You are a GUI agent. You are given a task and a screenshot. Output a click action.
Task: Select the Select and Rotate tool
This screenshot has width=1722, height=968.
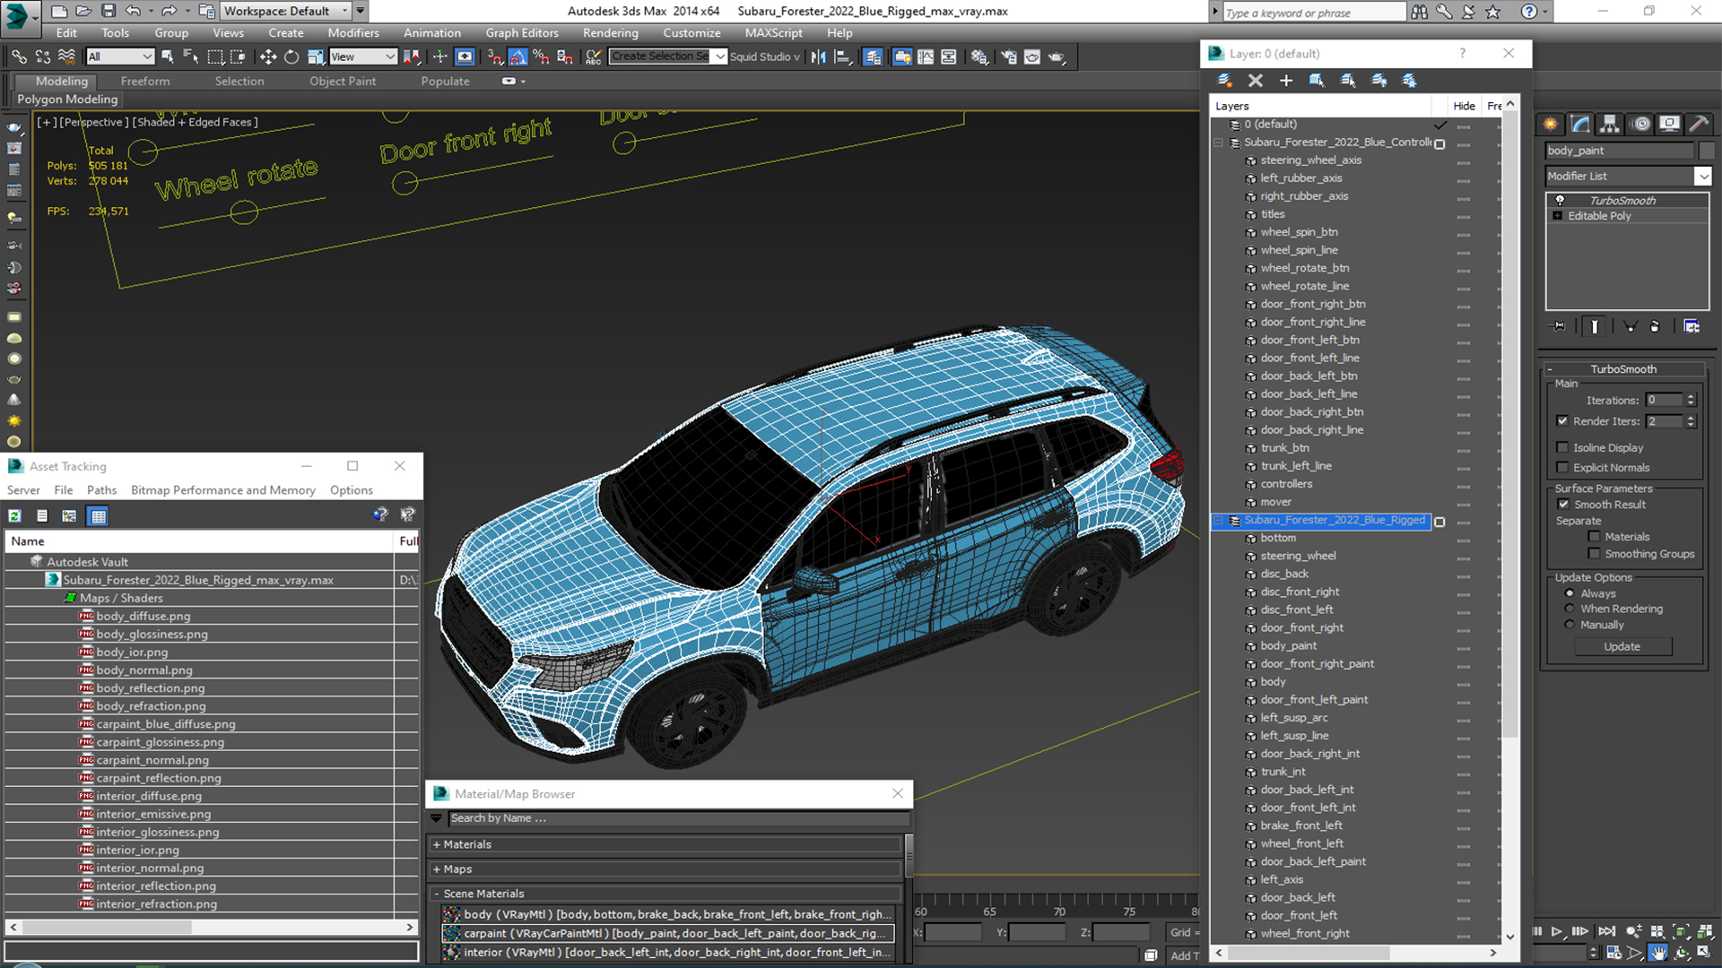click(291, 56)
